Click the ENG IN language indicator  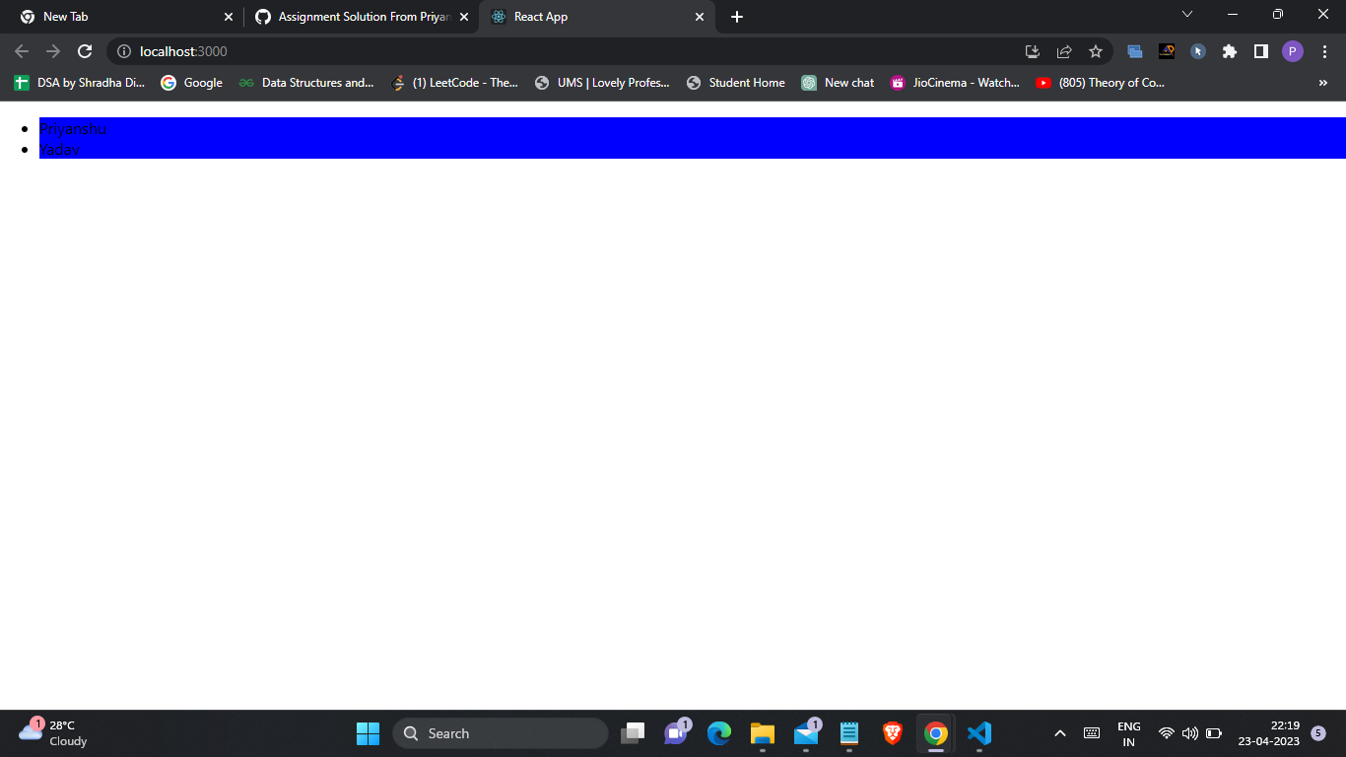tap(1127, 733)
